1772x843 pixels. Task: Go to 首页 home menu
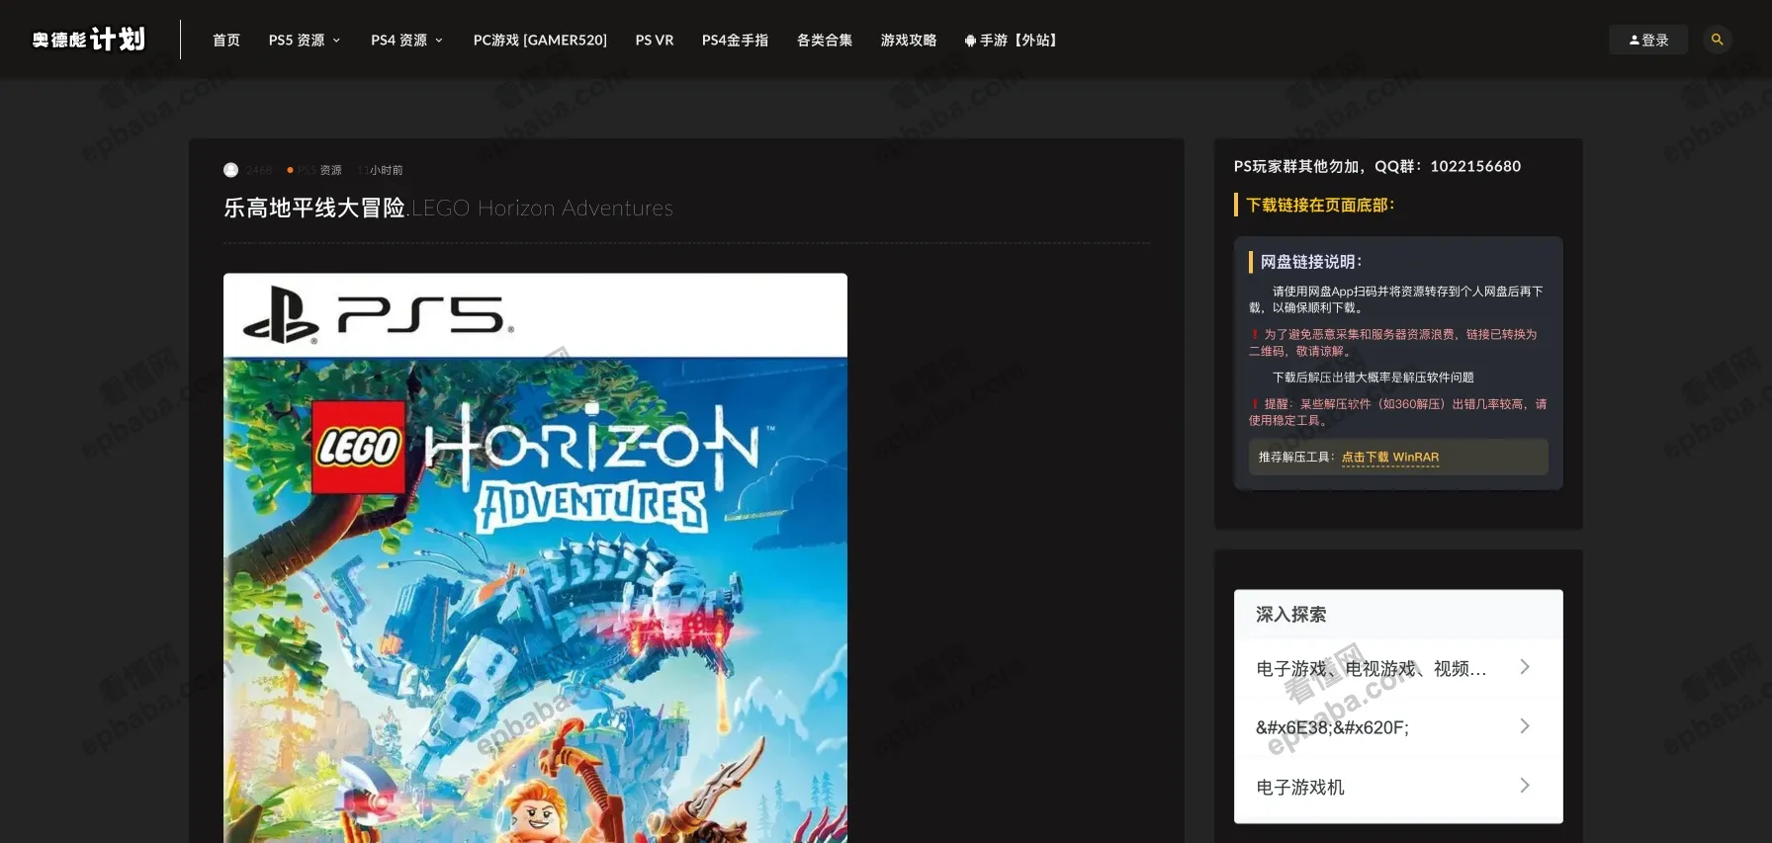click(x=226, y=40)
